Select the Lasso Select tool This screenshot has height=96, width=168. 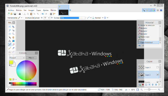pyautogui.click(x=10, y=30)
